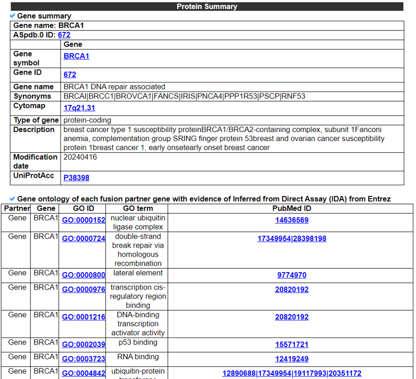Open UniProt accession P38398

tap(76, 177)
